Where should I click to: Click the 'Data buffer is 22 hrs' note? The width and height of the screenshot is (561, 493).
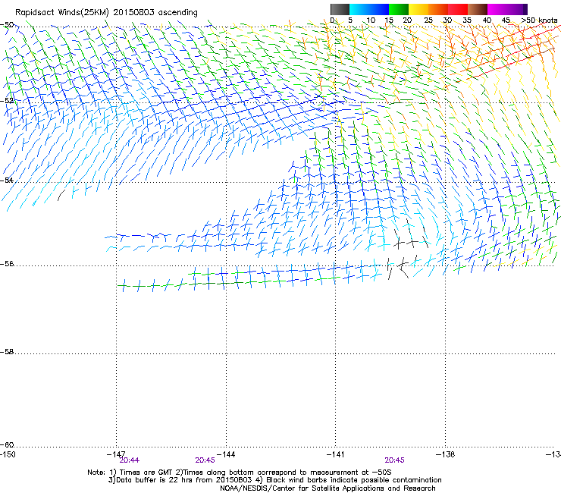point(274,480)
